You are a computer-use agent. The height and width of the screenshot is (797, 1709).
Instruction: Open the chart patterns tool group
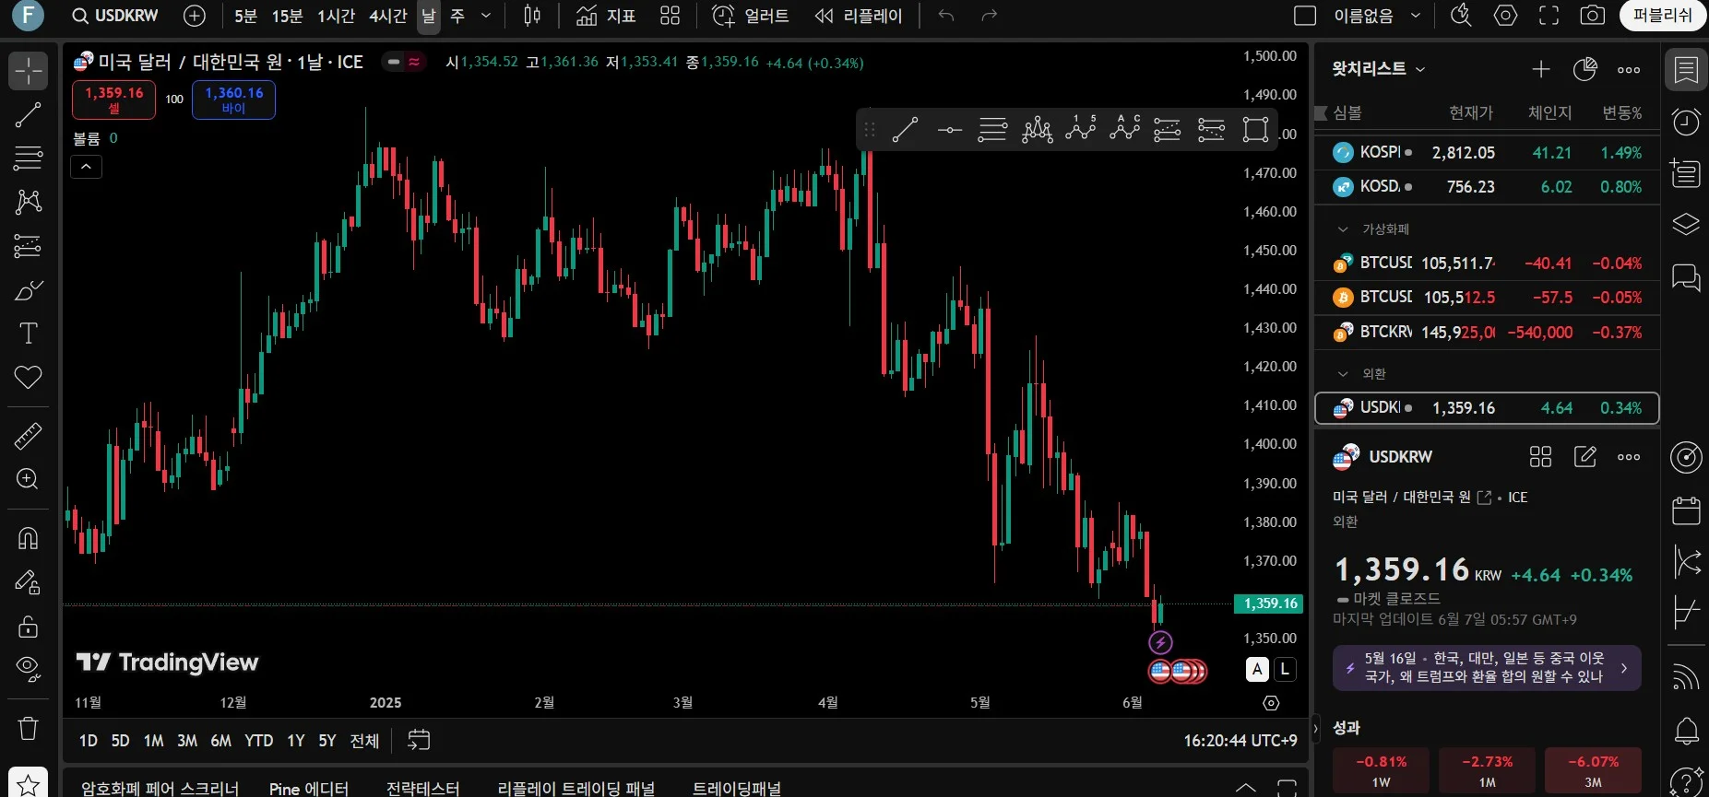click(28, 202)
